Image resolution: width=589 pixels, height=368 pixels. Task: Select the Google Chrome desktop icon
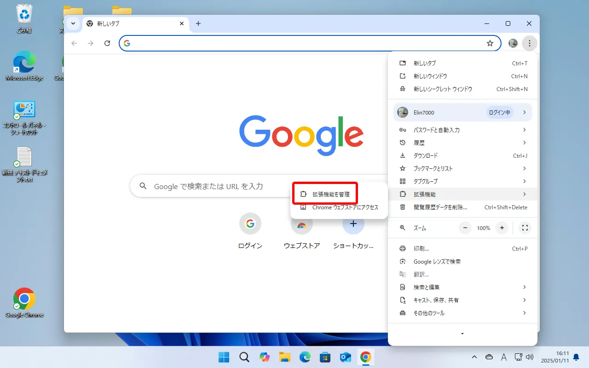(24, 303)
